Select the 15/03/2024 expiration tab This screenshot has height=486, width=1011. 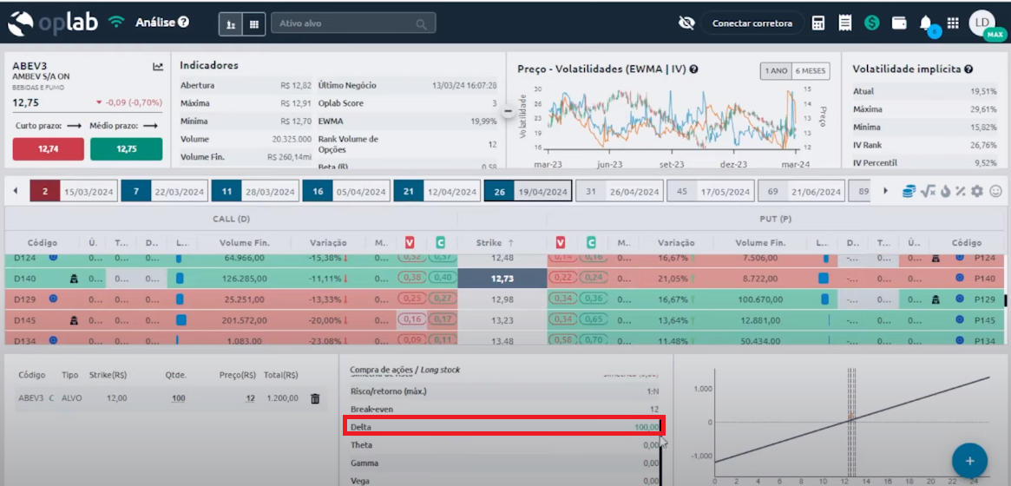[x=74, y=191]
